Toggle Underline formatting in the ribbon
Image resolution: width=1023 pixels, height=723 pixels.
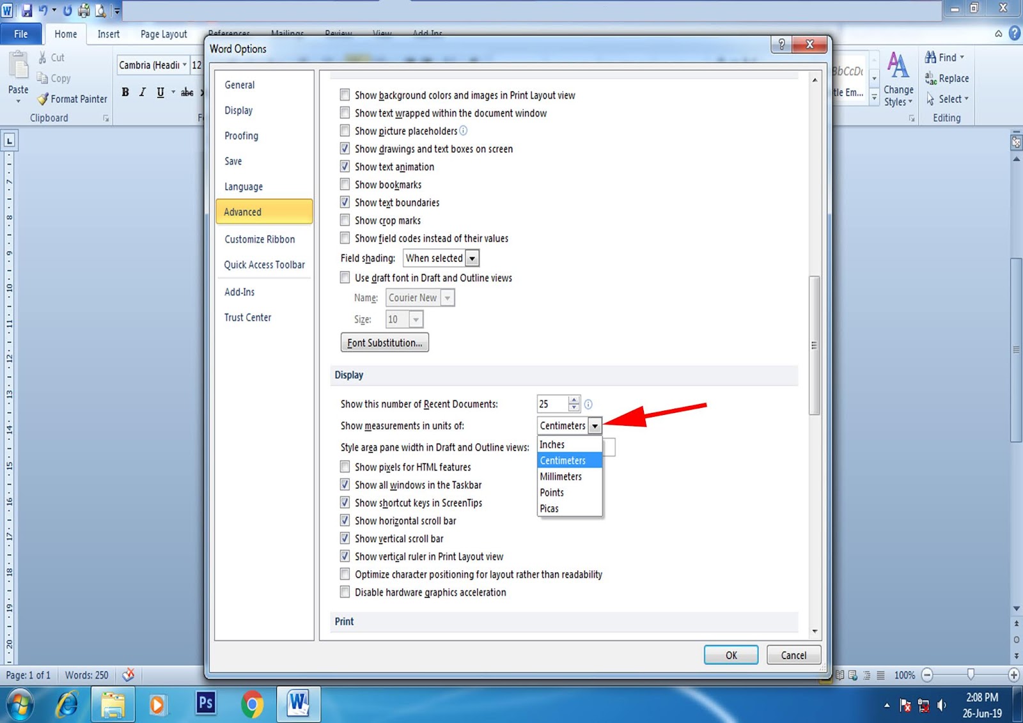160,92
